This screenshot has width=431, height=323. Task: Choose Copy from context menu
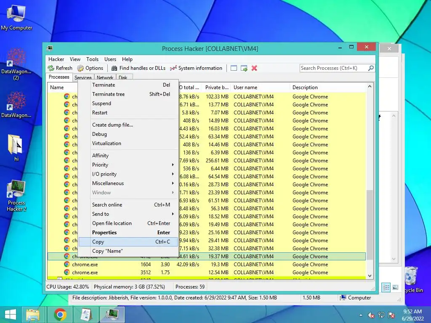pos(128,242)
